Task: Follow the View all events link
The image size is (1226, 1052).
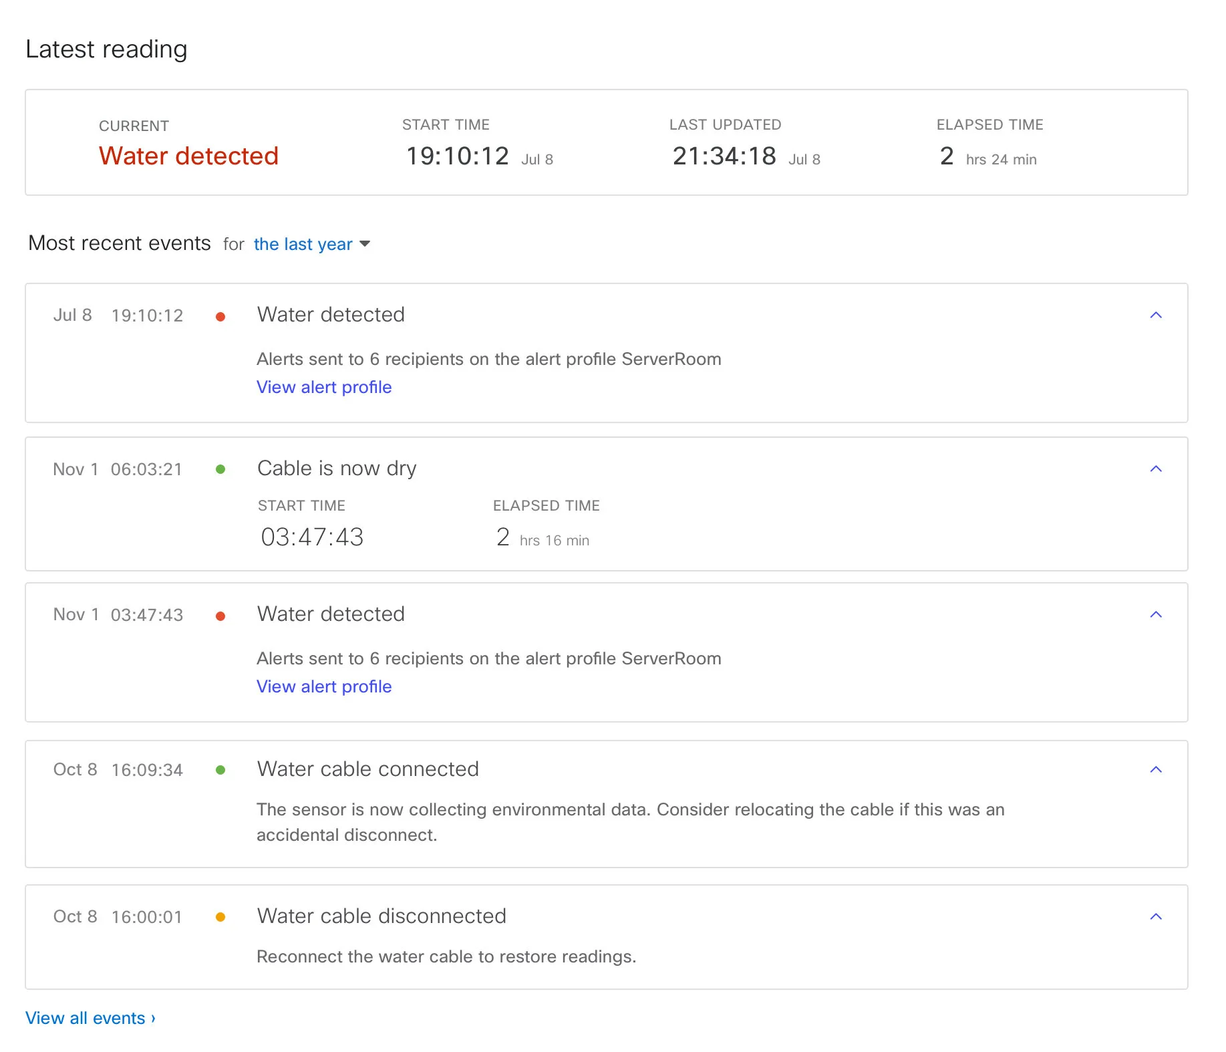Action: point(90,1018)
